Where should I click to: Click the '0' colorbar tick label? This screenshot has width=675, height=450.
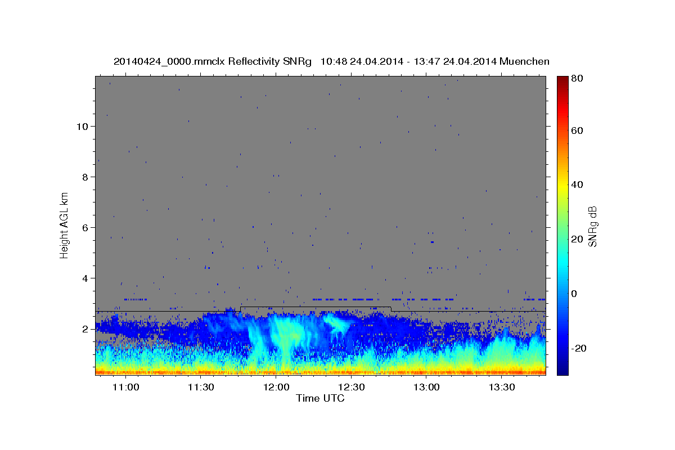click(x=574, y=294)
